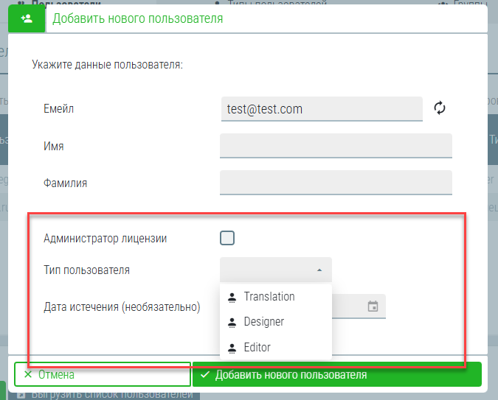
Task: Click the person icon next to Editor
Action: [232, 348]
